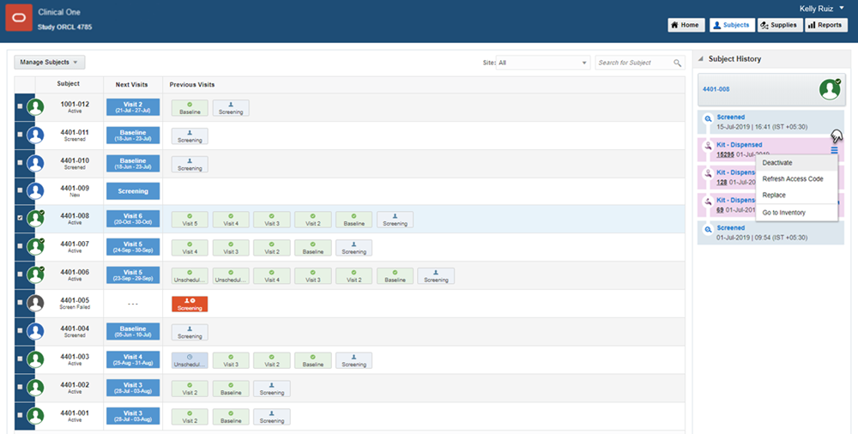Check the checkbox for subject 1001-012

[21, 106]
